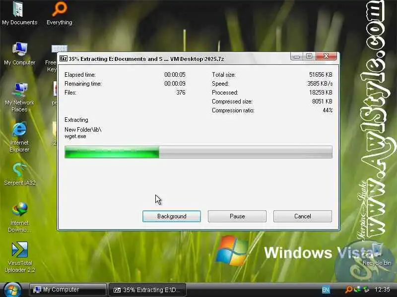
Task: Maximize the 7-Zip extracting dialog
Action: coord(309,56)
